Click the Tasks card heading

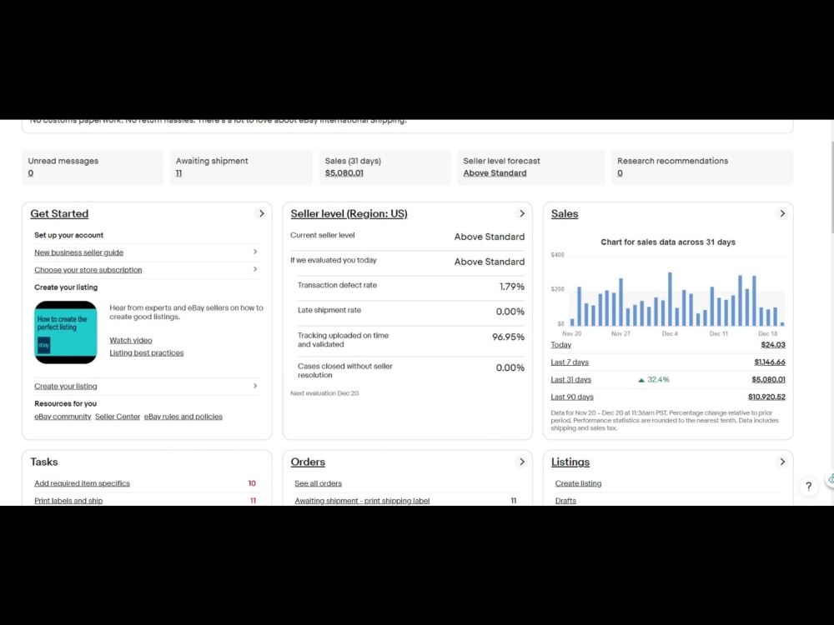pyautogui.click(x=44, y=462)
